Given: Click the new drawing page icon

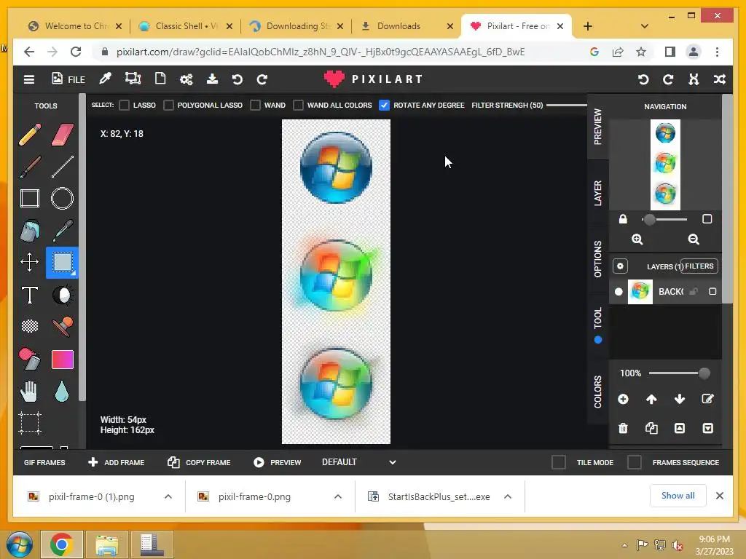Looking at the screenshot, I should click(160, 79).
